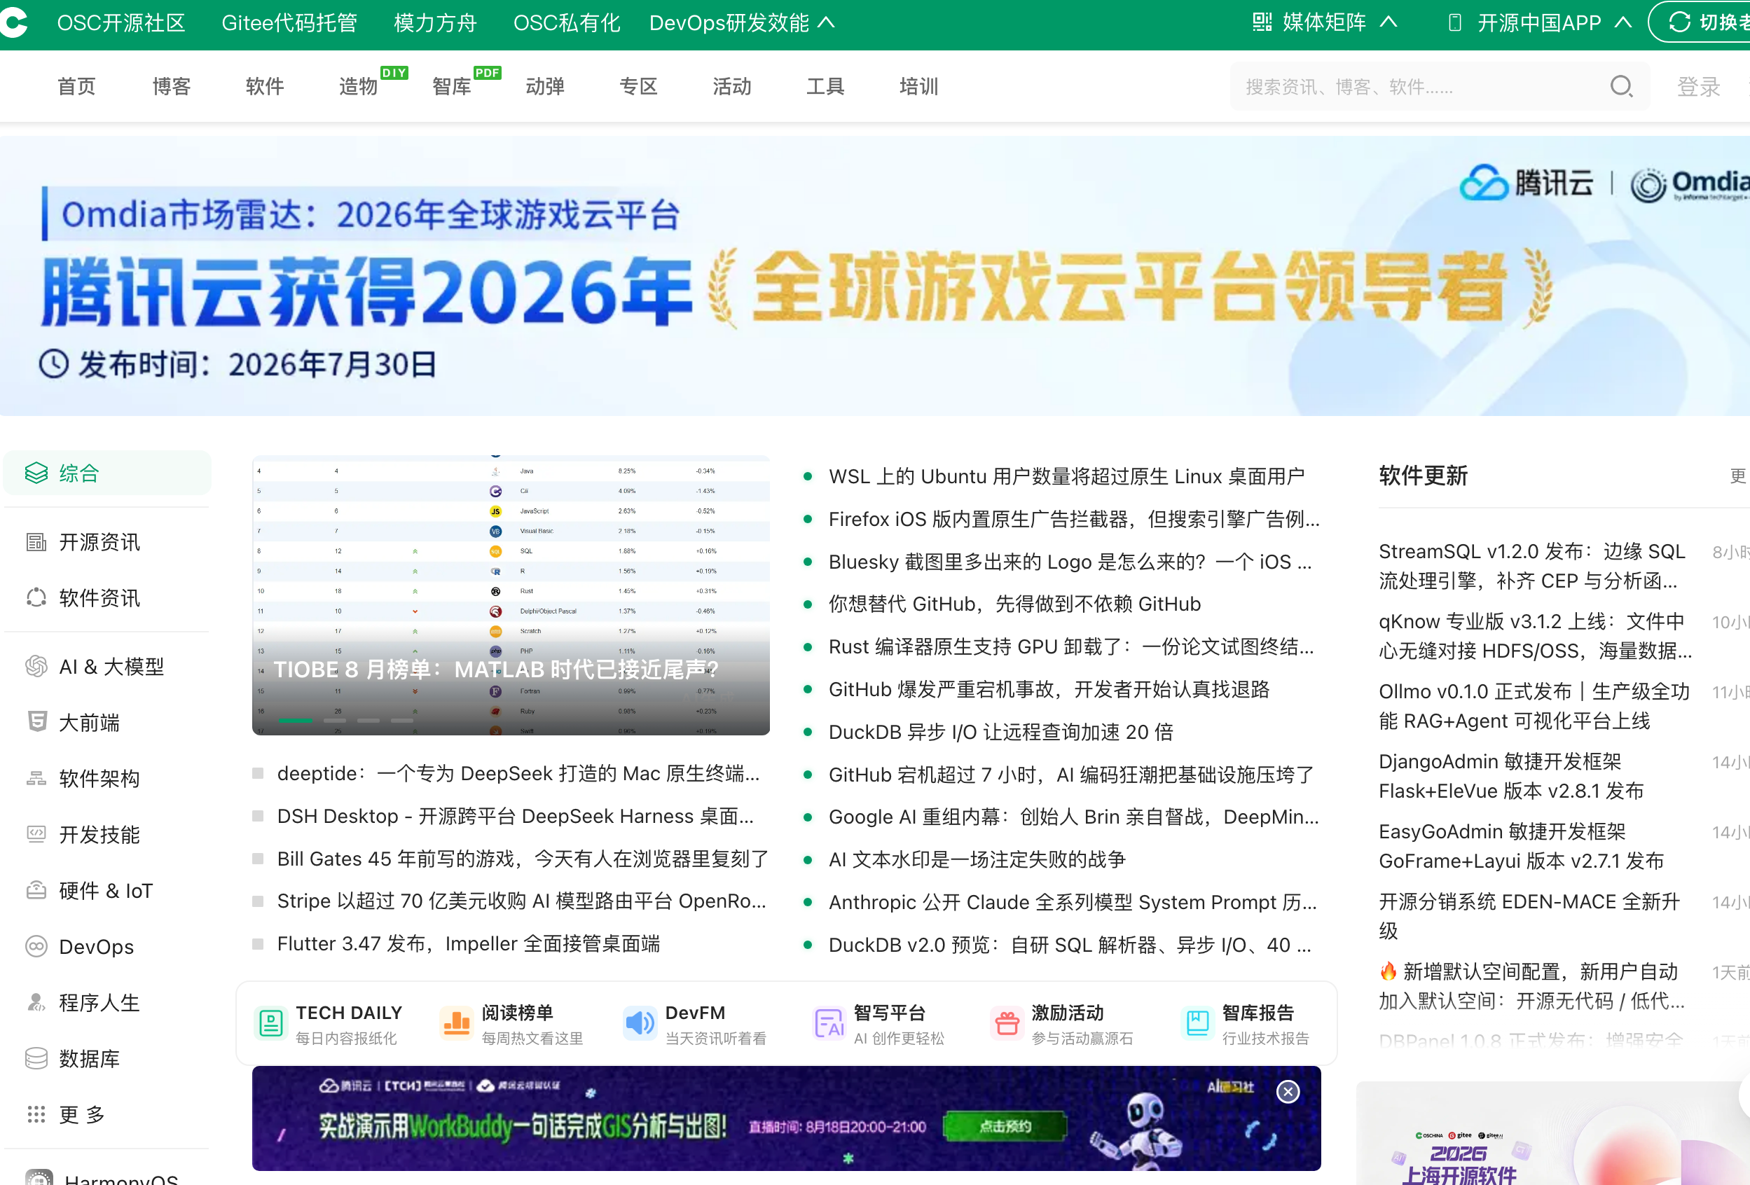Click the 软件架构 hierarchy icon
Viewport: 1750px width, 1185px height.
[36, 779]
